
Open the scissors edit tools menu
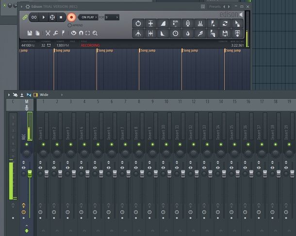click(x=48, y=33)
